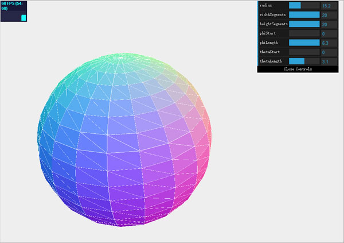Focus the phiLength value field showing 6.3
344x243 pixels.
[329, 43]
